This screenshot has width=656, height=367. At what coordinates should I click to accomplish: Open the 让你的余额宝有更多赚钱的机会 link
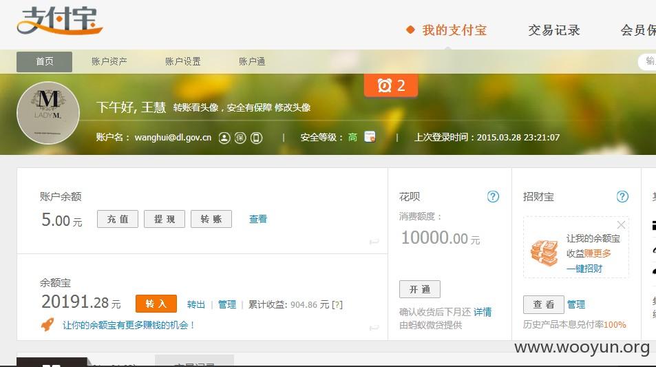[129, 325]
